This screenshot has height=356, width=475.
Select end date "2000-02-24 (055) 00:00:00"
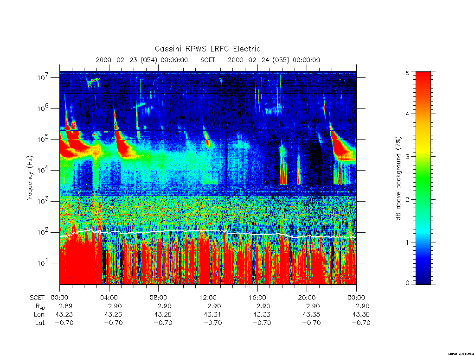274,60
